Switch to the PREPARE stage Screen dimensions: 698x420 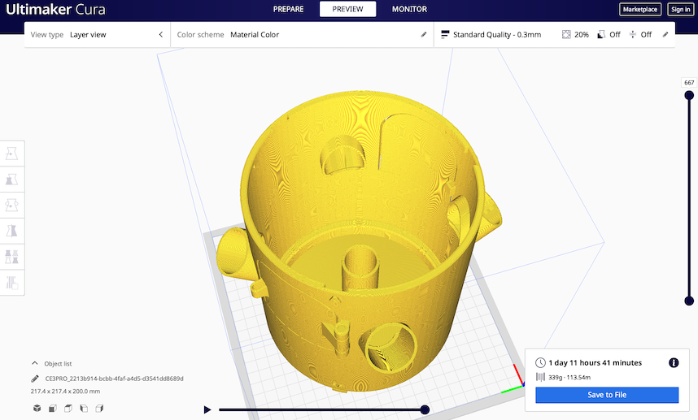pos(289,9)
